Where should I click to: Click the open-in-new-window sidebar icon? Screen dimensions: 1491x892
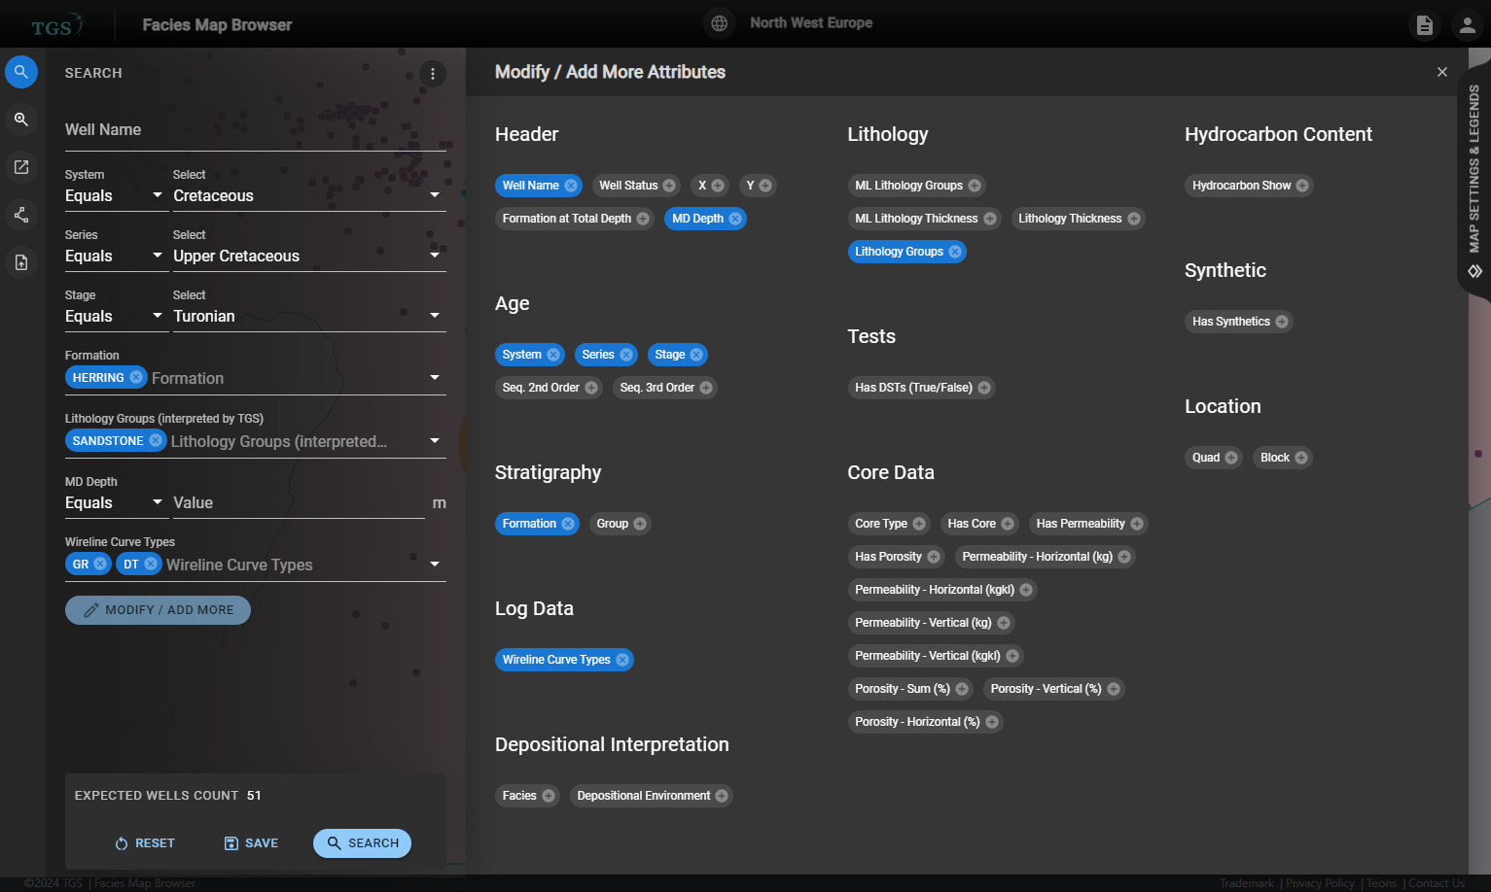21,166
